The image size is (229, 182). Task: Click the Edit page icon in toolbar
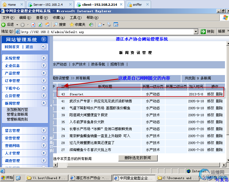click(116, 25)
